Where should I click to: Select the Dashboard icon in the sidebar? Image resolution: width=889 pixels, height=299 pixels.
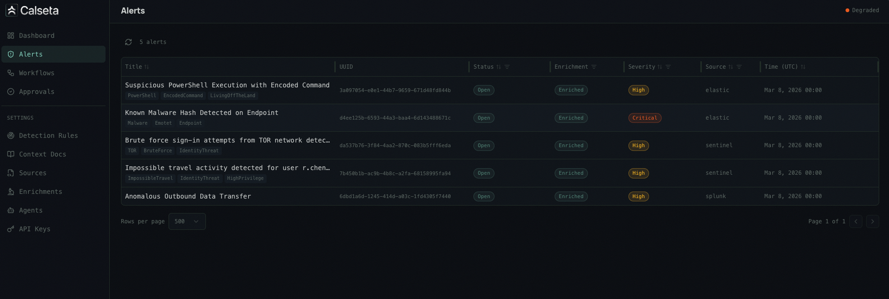tap(10, 36)
